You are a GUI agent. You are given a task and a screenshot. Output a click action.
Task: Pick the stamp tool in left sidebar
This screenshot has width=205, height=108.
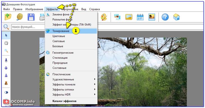[x=6, y=83]
